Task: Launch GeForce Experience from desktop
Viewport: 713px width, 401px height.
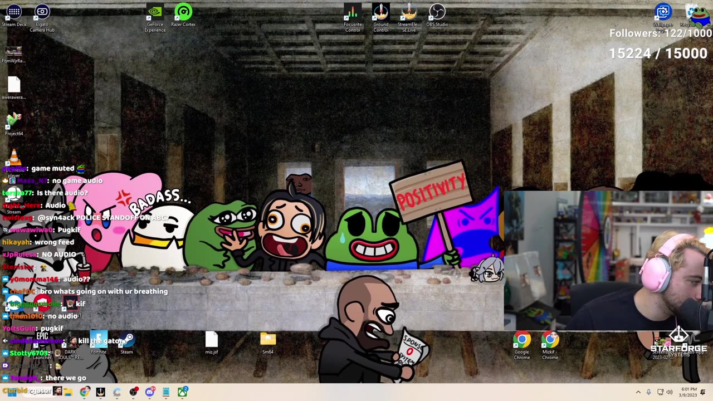Action: tap(155, 18)
